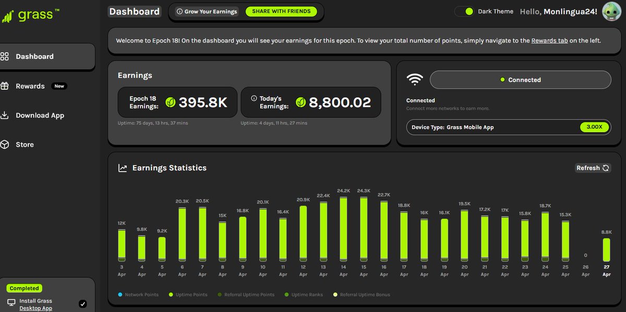The image size is (626, 312).
Task: Click the Dashboard grid icon in sidebar
Action: [4, 56]
